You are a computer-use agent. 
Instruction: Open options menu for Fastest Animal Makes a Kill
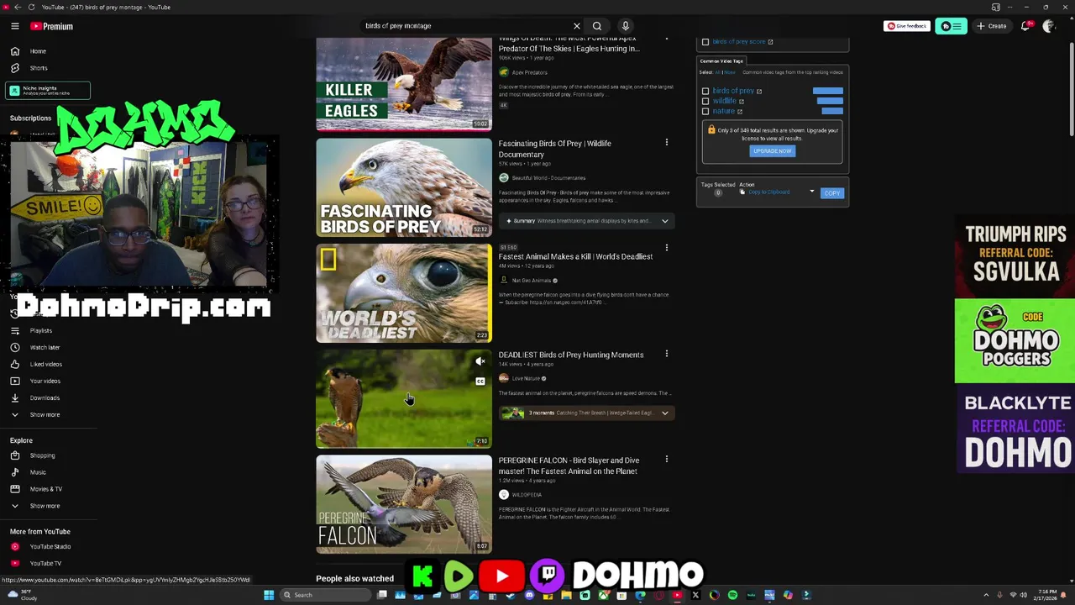667,248
